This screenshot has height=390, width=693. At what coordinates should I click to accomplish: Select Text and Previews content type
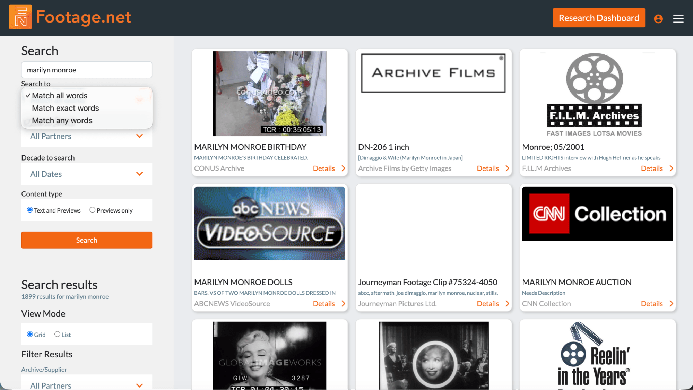pyautogui.click(x=30, y=210)
